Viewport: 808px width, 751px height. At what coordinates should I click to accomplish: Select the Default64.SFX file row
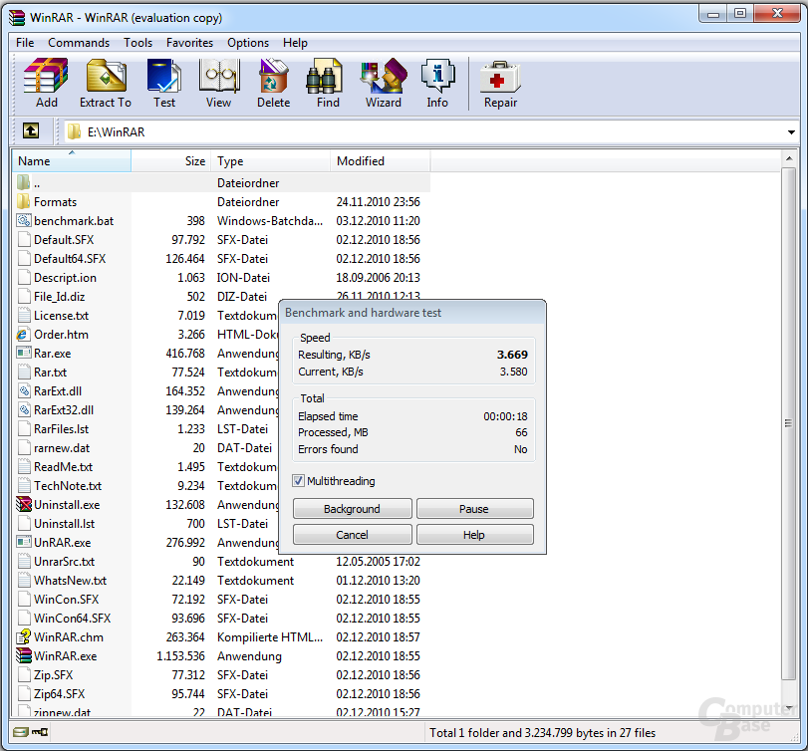pyautogui.click(x=221, y=259)
